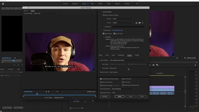Enable the Import Into Project checkbox
This screenshot has width=199, height=112.
coord(101,82)
